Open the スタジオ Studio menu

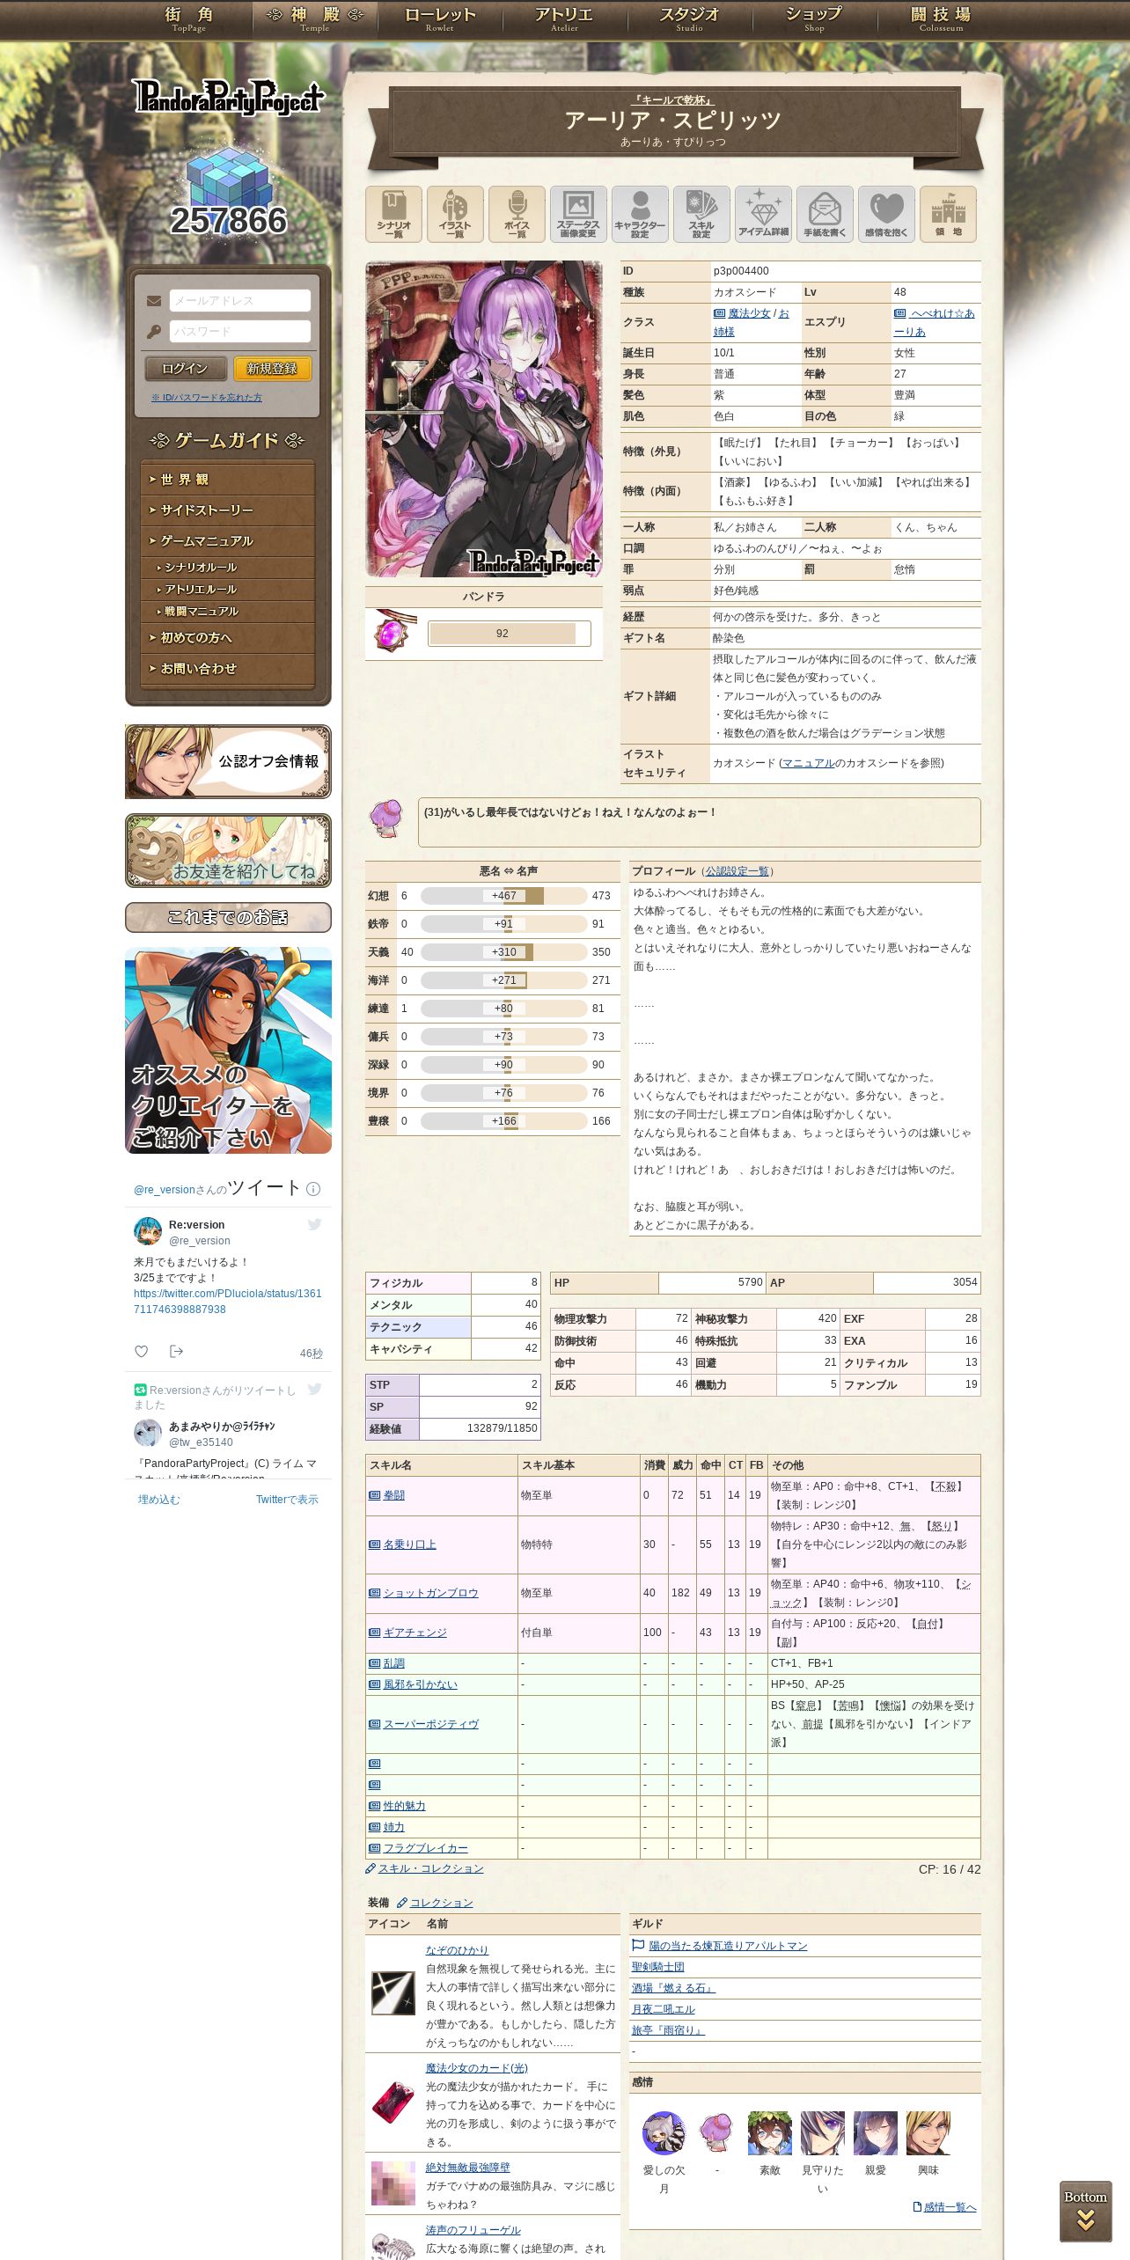pos(690,19)
